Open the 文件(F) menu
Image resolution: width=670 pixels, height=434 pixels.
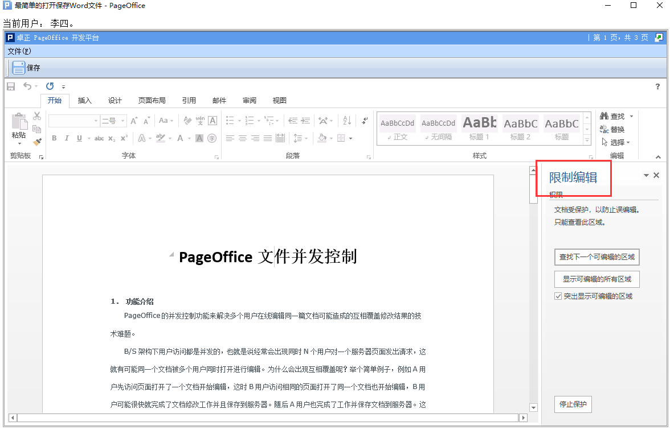click(x=19, y=51)
